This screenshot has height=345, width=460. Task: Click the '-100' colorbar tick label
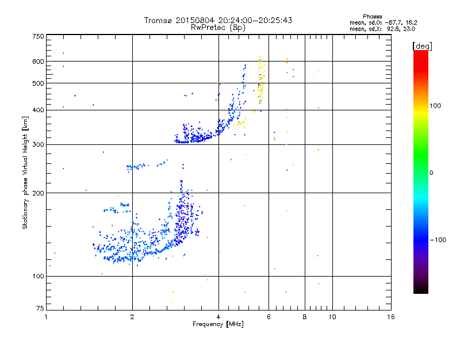click(438, 240)
